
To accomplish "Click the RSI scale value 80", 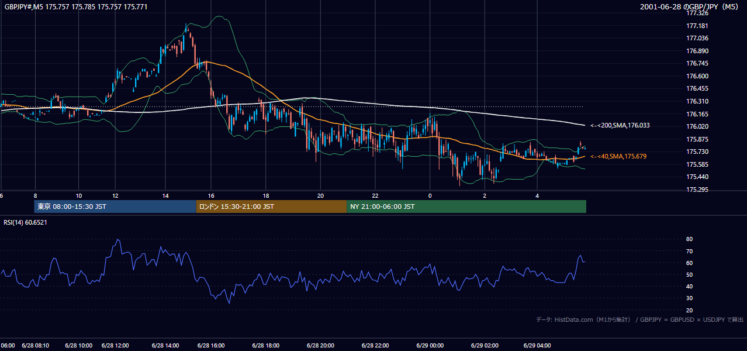I will tap(689, 239).
